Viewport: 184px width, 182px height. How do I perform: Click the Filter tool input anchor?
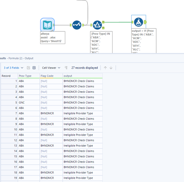pyautogui.click(x=91, y=25)
